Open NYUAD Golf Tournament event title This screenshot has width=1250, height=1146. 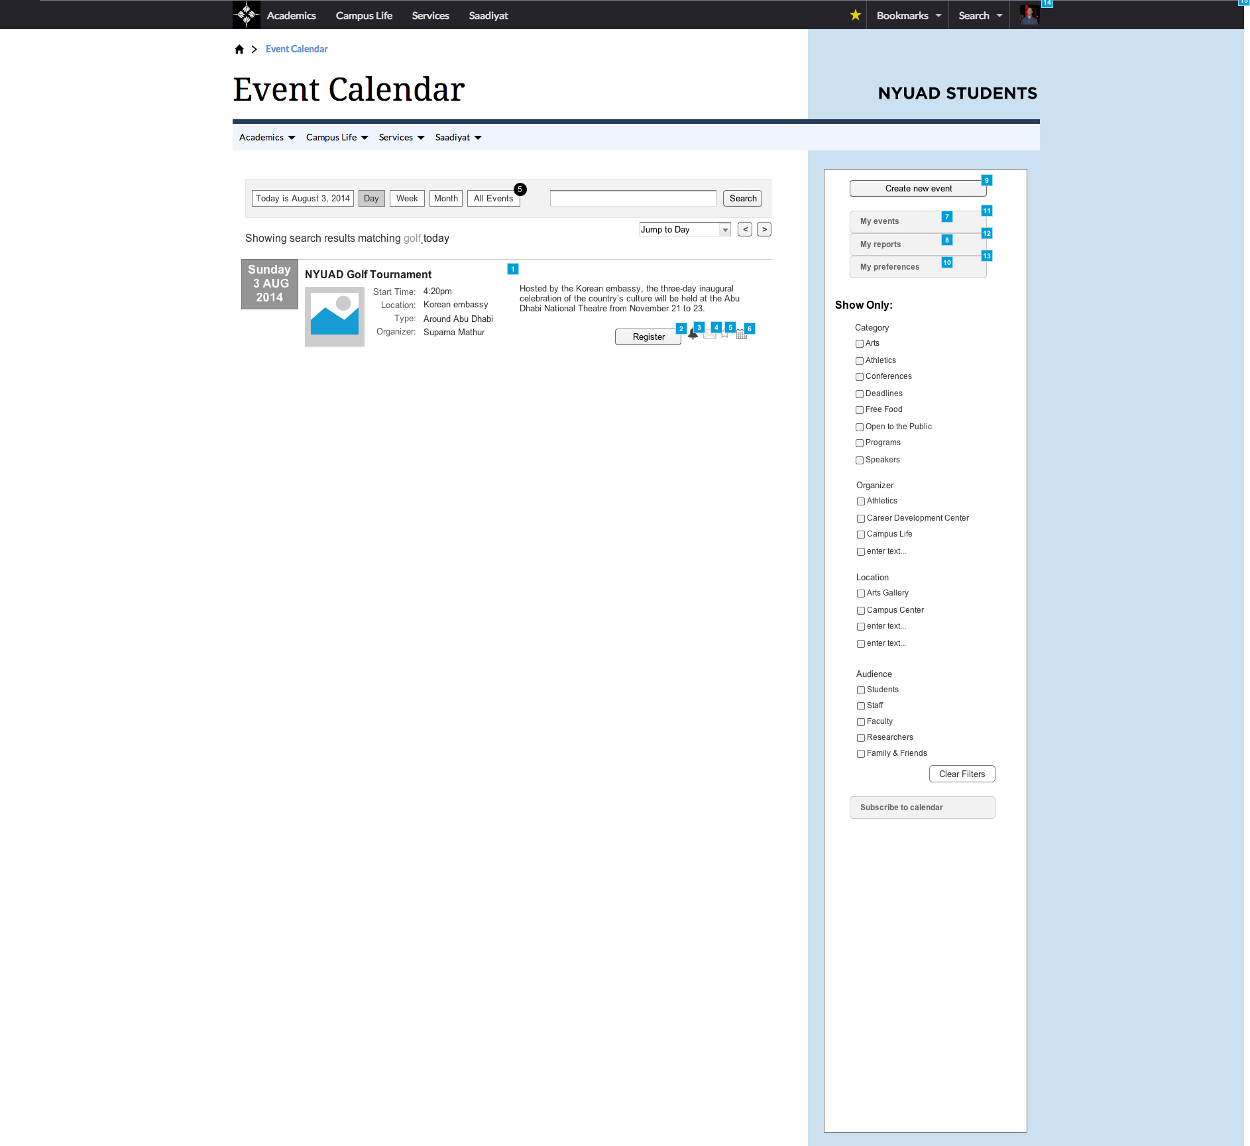(368, 274)
